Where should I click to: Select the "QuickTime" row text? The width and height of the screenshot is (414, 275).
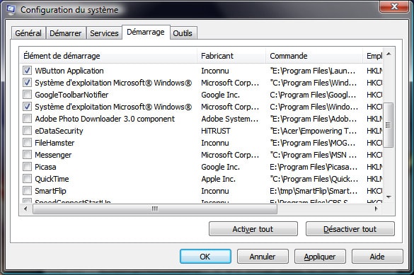[52, 179]
